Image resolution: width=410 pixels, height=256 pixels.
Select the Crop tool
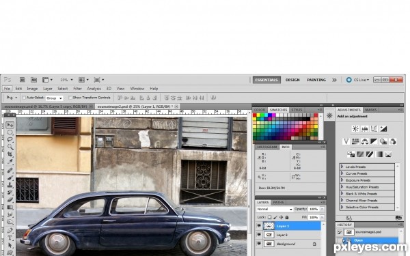pos(10,154)
